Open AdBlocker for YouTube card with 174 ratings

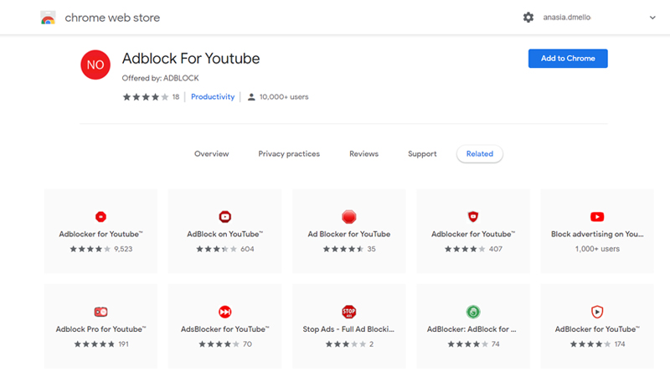pos(597,326)
